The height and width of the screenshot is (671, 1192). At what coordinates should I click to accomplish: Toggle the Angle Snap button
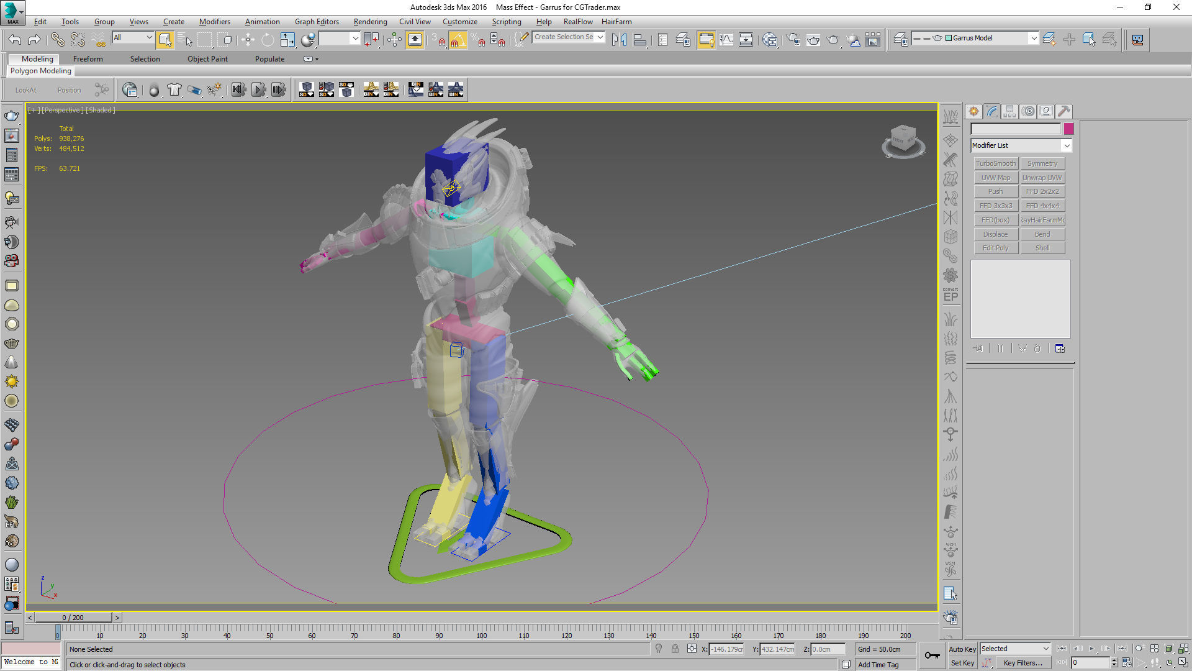point(458,40)
